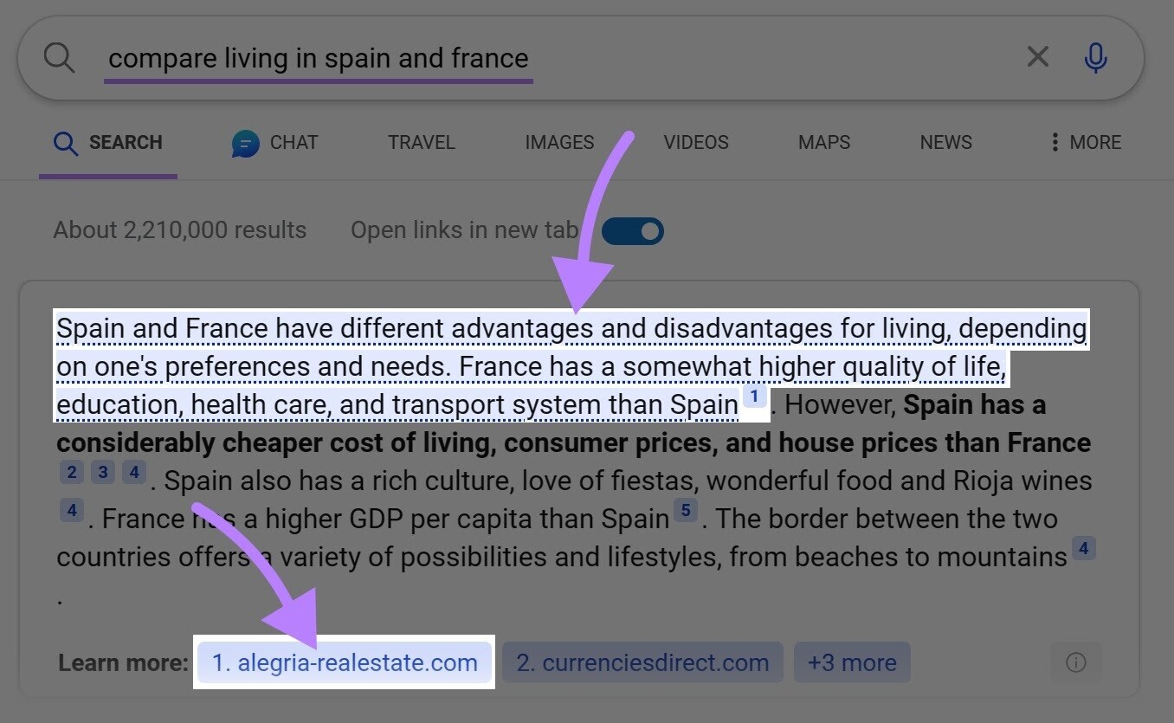Disable the 'Open links in new tab' toggle
The height and width of the screenshot is (723, 1174).
(x=633, y=230)
